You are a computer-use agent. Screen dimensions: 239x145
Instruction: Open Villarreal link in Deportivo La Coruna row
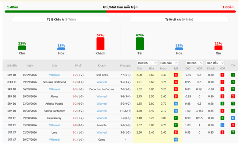tap(54, 89)
